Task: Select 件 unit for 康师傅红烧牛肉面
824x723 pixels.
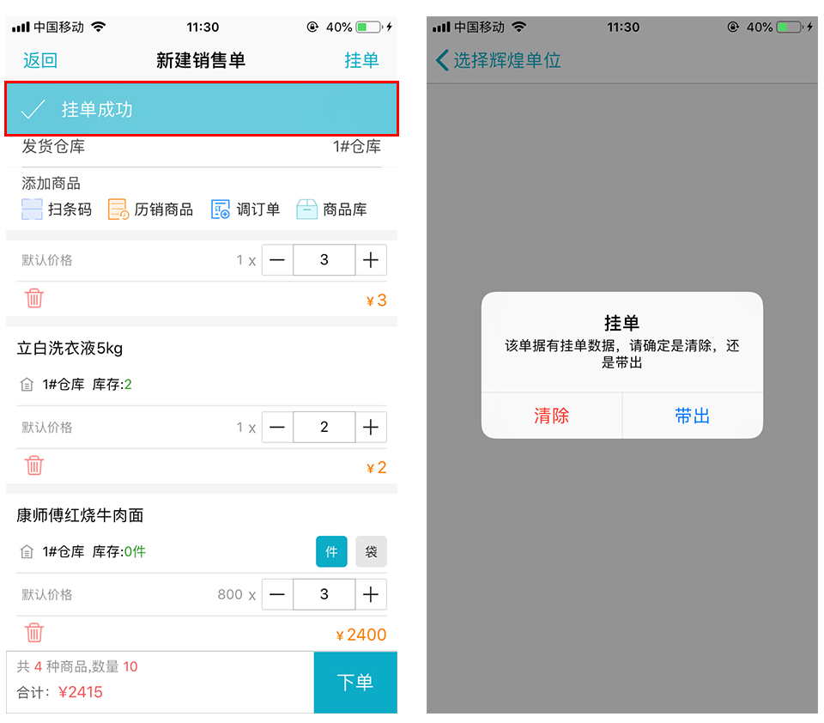Action: coord(331,551)
